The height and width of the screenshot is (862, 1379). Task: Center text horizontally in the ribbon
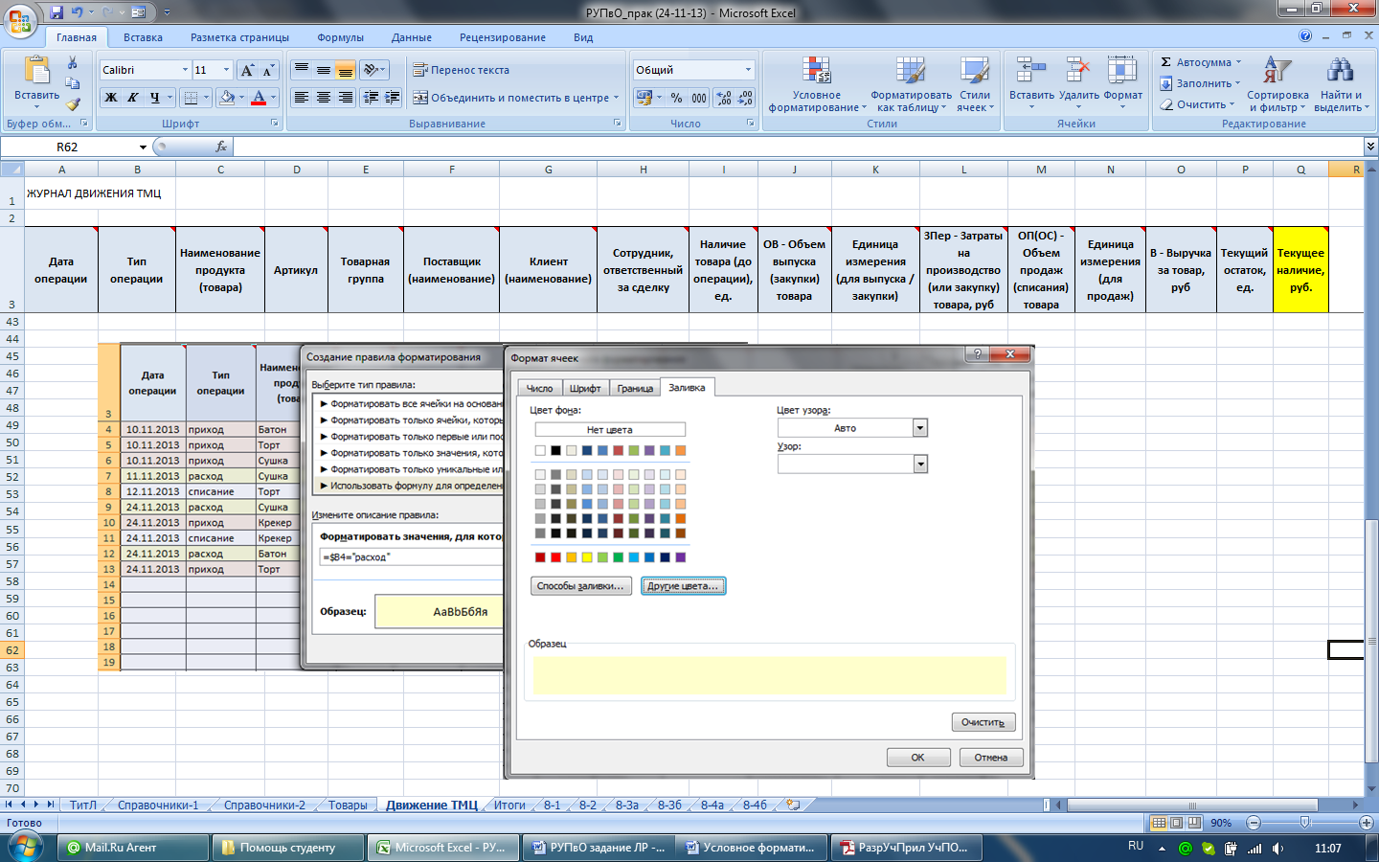coord(323,98)
